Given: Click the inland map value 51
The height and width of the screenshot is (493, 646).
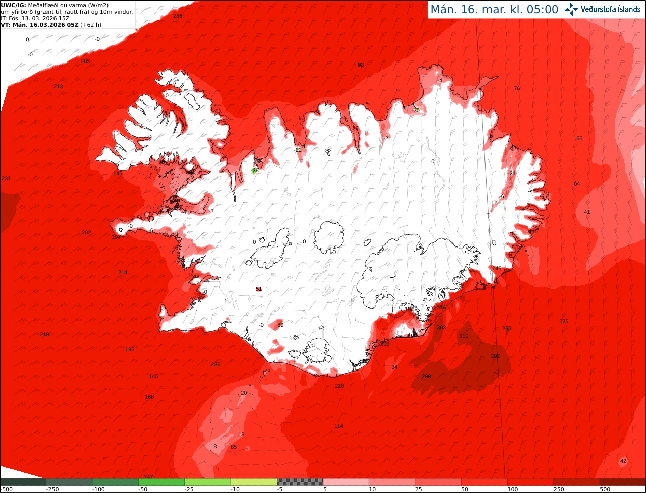Looking at the screenshot, I should pyautogui.click(x=259, y=289).
